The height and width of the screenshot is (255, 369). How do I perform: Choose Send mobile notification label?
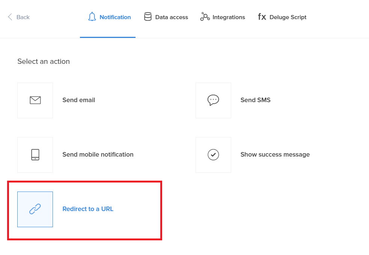[x=98, y=154]
